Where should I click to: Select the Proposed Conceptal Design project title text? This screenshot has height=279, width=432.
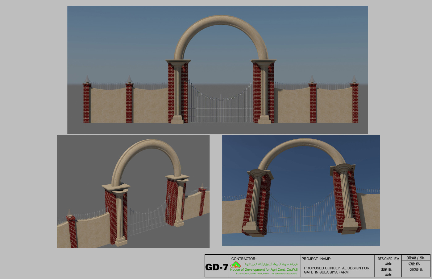click(x=336, y=270)
